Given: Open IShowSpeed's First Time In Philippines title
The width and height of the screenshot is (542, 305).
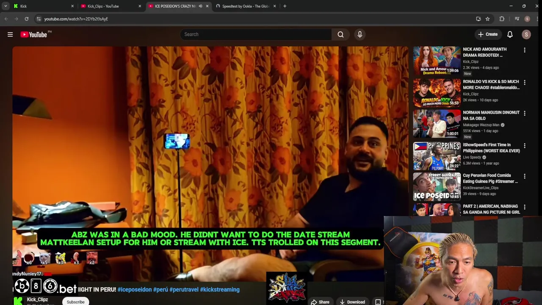Looking at the screenshot, I should (x=491, y=148).
